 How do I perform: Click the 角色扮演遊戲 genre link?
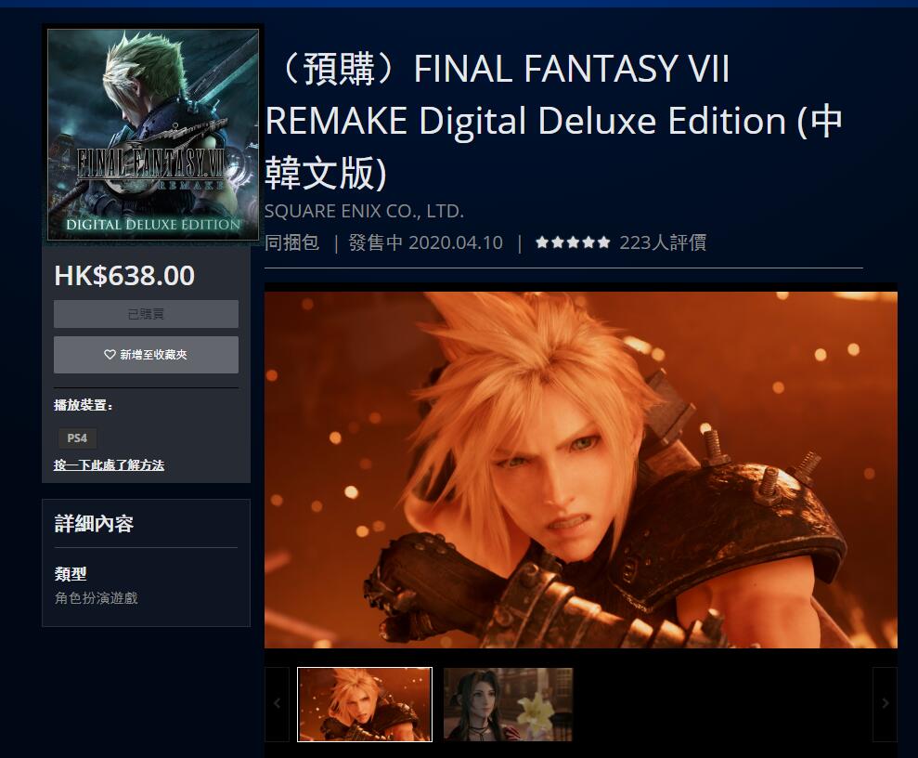[96, 598]
